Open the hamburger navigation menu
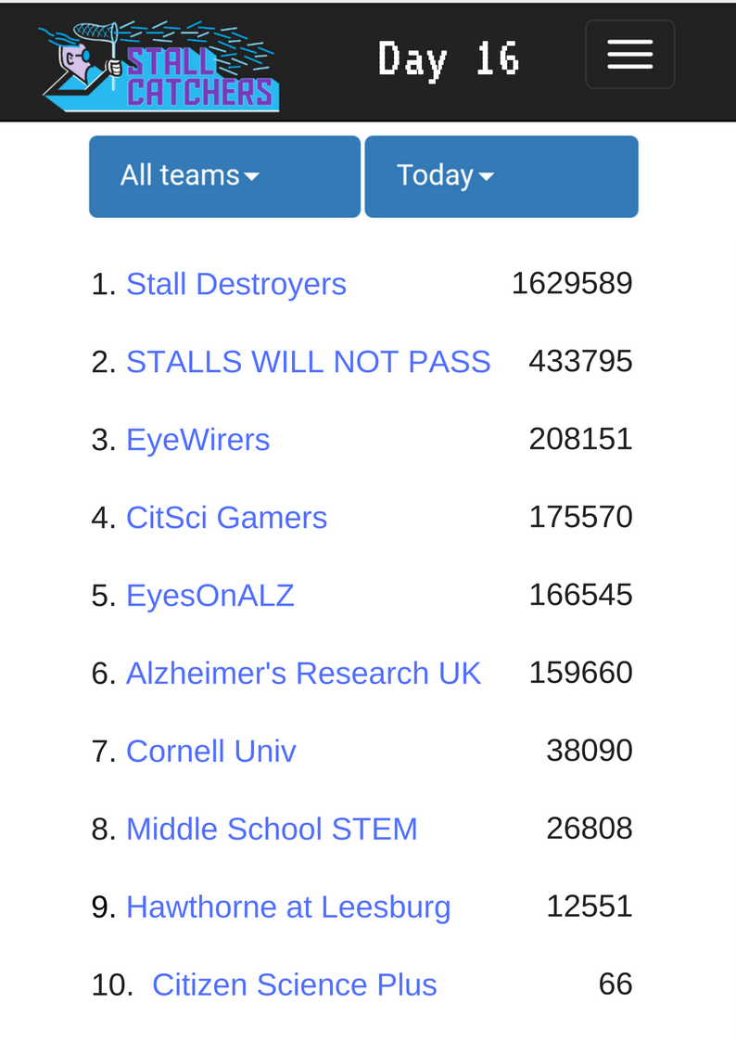 (629, 55)
